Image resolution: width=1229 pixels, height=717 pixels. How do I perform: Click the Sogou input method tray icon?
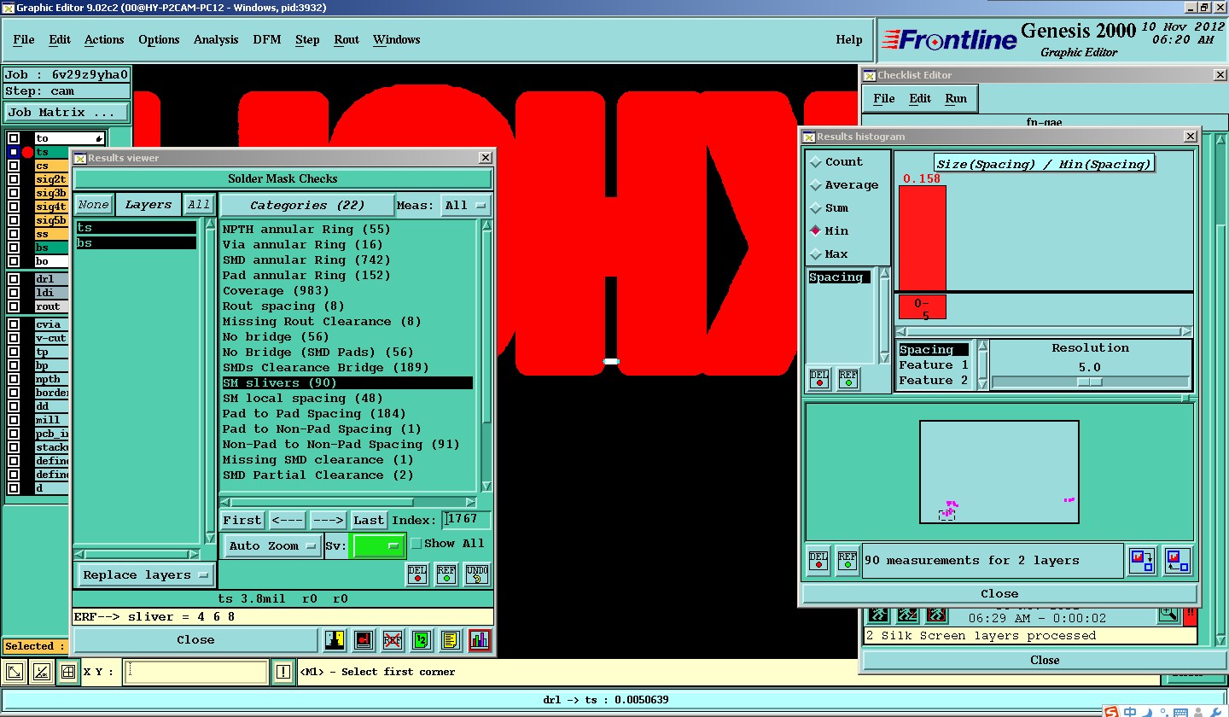click(x=1110, y=711)
